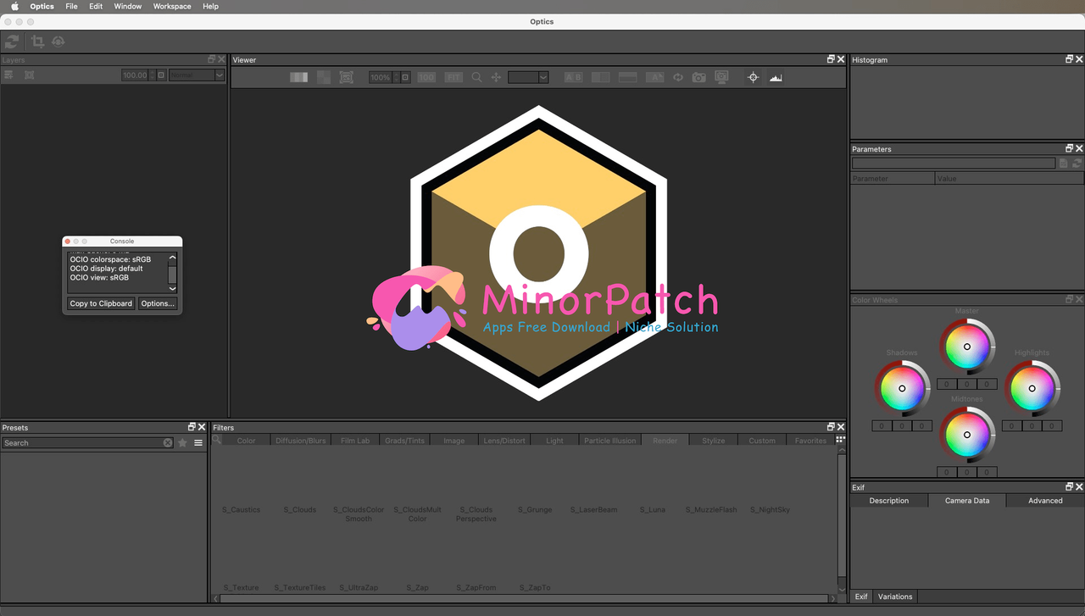Image resolution: width=1085 pixels, height=616 pixels.
Task: Clear the Presets search with X icon
Action: [168, 443]
